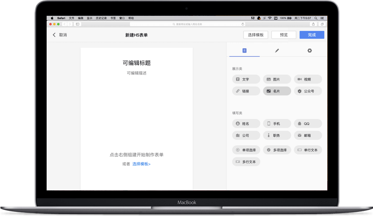373x216 pixels.
Task: Open the Apple menu
Action: tap(52, 18)
